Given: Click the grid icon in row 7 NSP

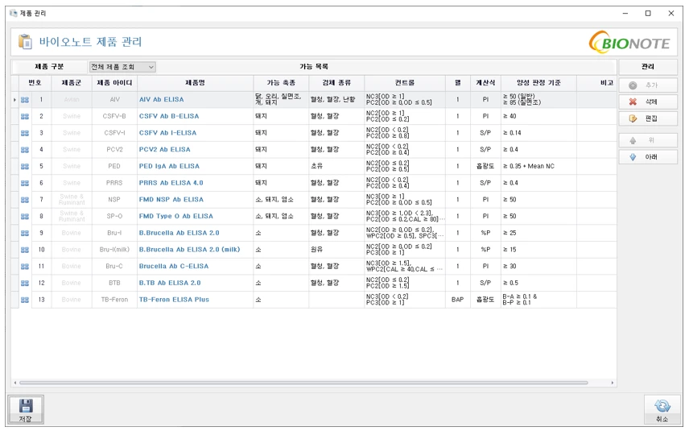Looking at the screenshot, I should point(25,200).
